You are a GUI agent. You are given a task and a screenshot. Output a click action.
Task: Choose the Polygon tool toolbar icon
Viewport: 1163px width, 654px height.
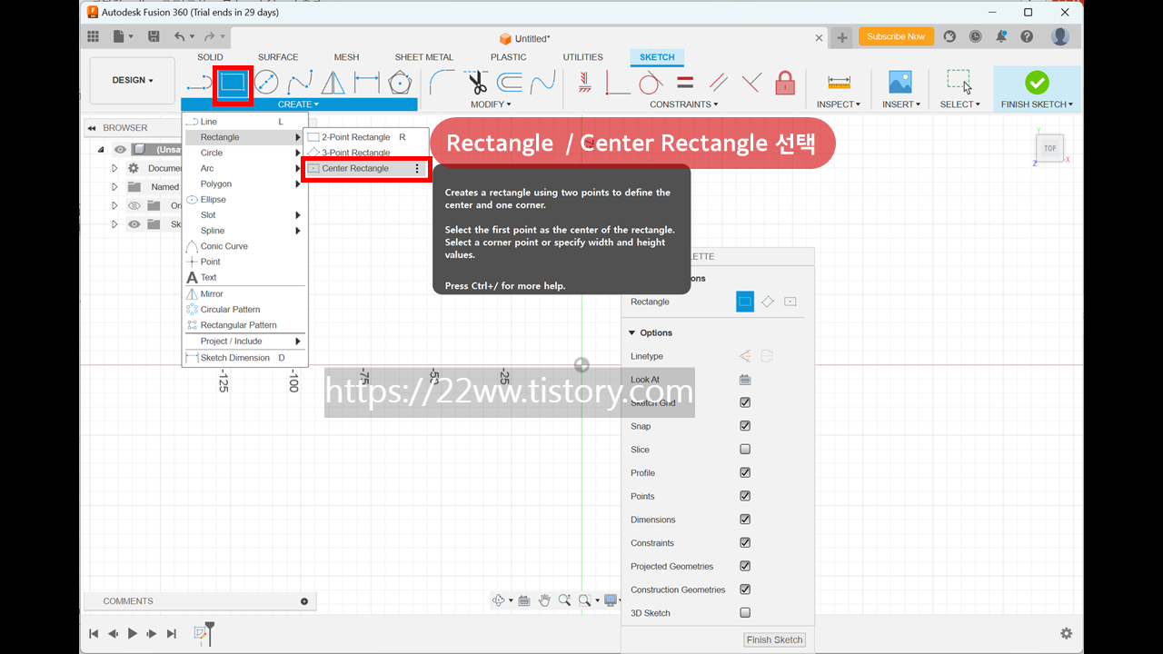[x=399, y=83]
